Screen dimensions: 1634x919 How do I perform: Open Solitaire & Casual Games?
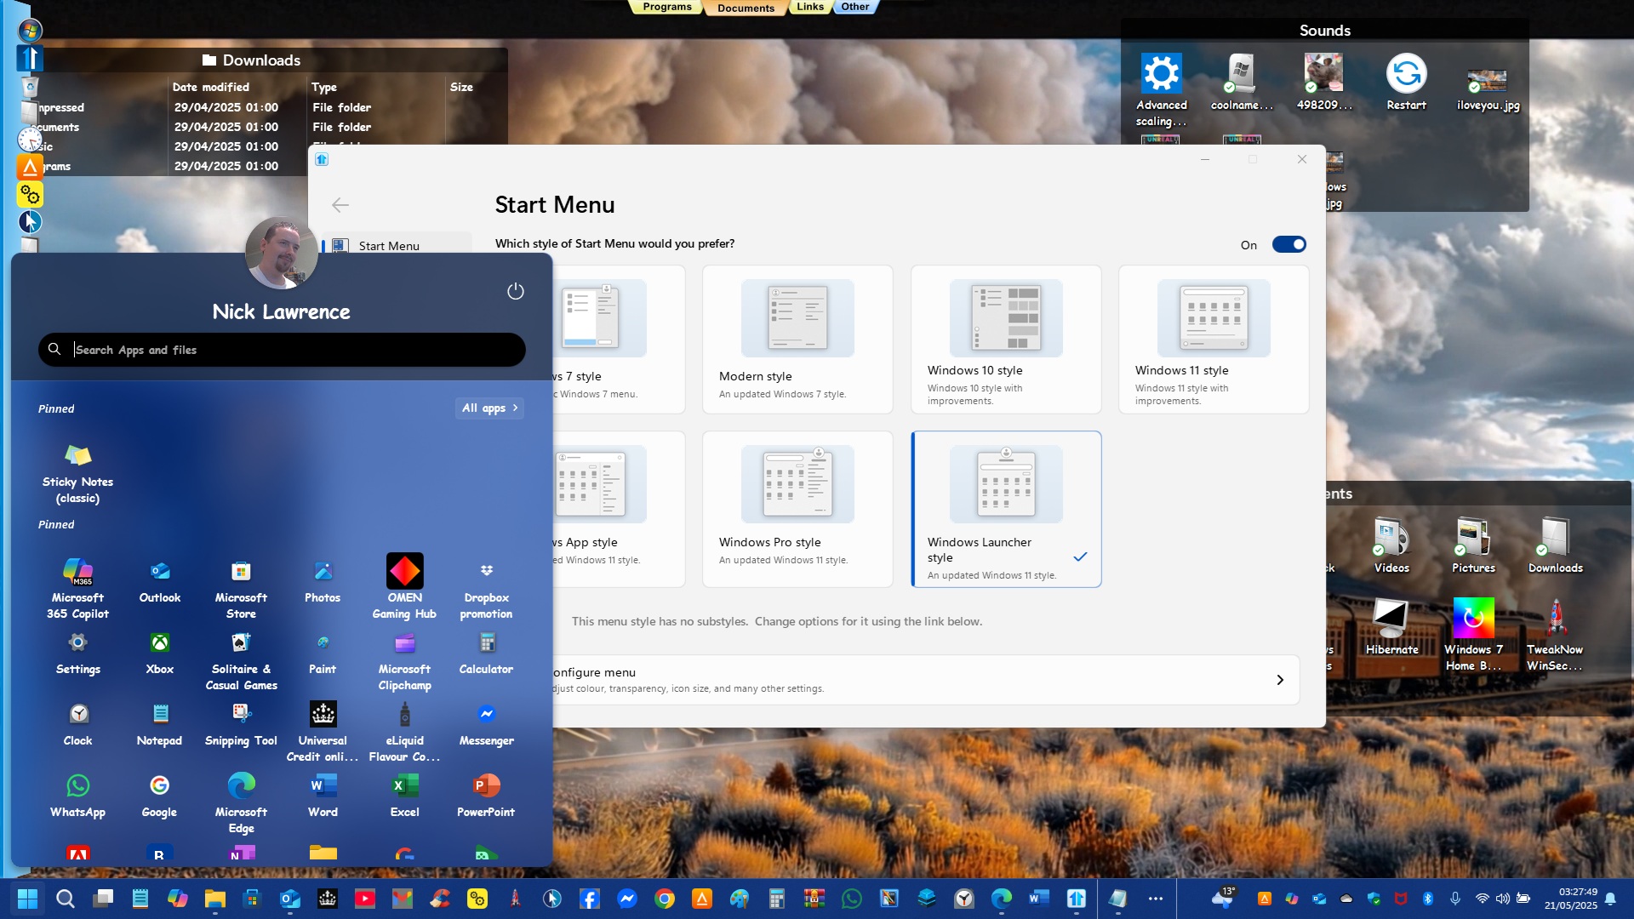pos(241,659)
